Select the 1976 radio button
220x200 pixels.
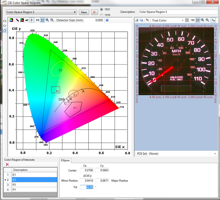(x=102, y=15)
